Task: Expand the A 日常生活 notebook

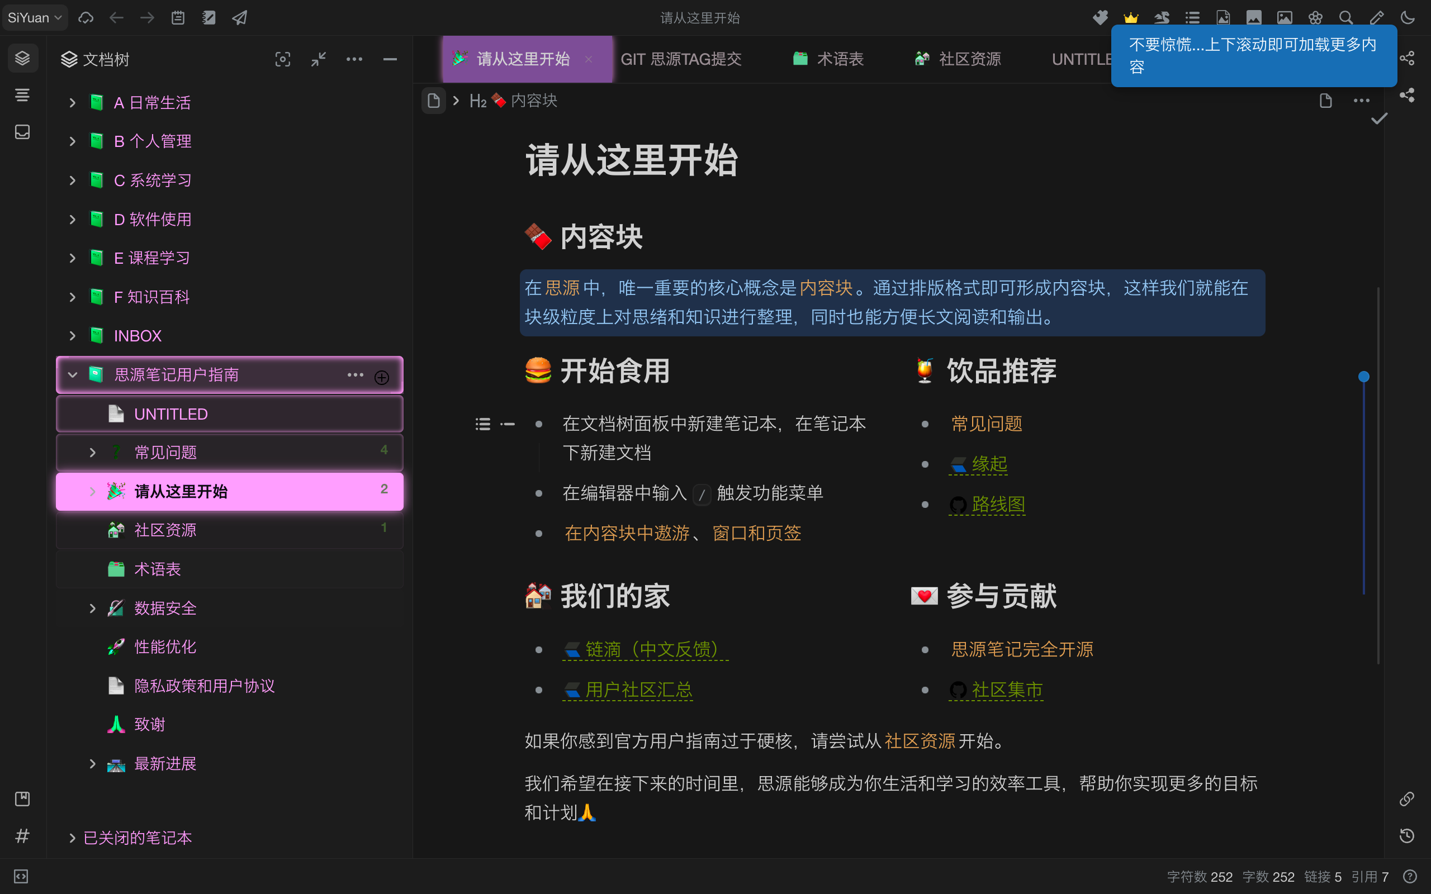Action: pyautogui.click(x=72, y=103)
